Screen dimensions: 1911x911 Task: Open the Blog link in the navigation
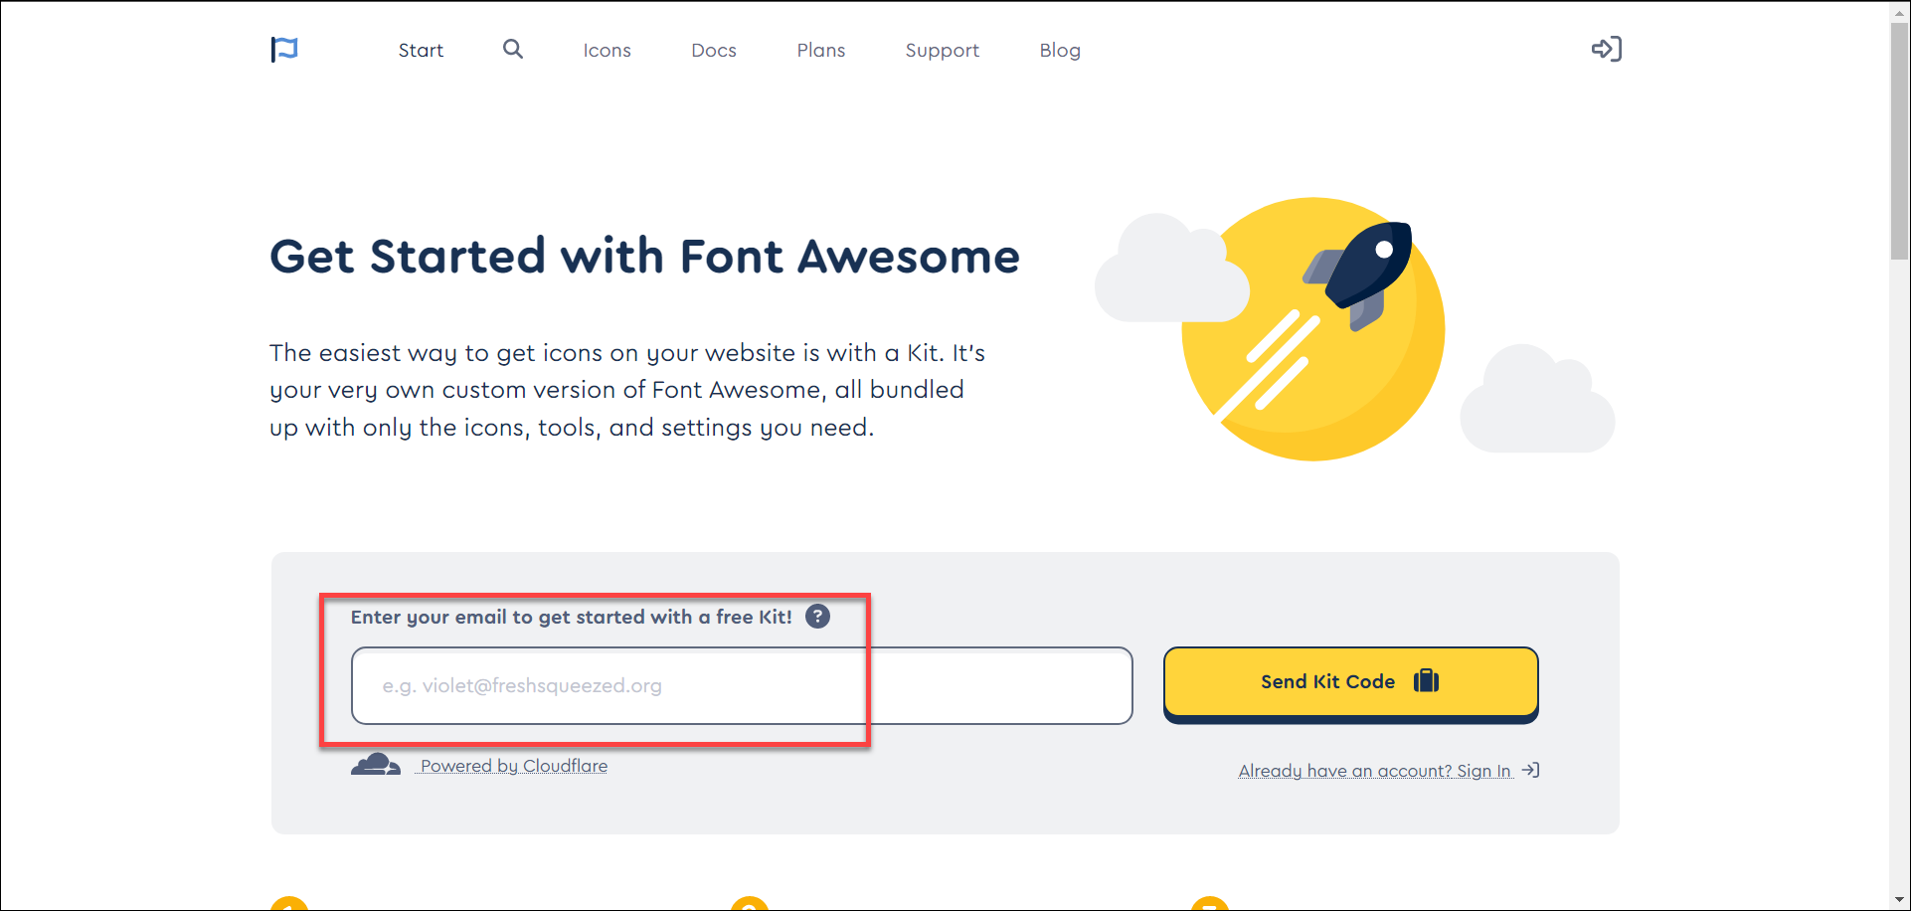(x=1060, y=51)
